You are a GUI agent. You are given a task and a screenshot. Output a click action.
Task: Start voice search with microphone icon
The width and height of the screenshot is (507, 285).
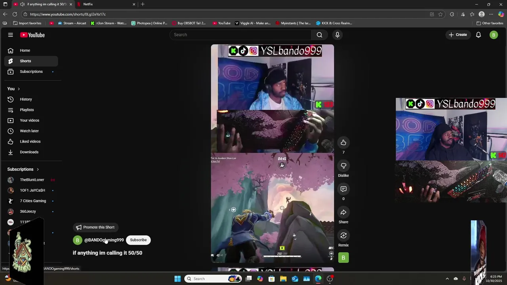(x=337, y=35)
